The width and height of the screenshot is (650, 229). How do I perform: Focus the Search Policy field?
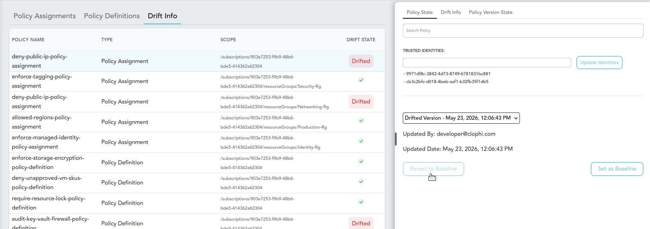[523, 30]
